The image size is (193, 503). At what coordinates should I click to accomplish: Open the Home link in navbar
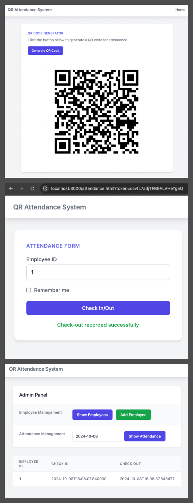click(x=180, y=10)
